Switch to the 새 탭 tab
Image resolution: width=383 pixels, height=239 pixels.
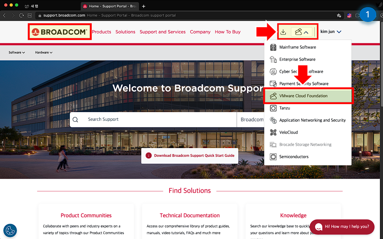[32, 6]
